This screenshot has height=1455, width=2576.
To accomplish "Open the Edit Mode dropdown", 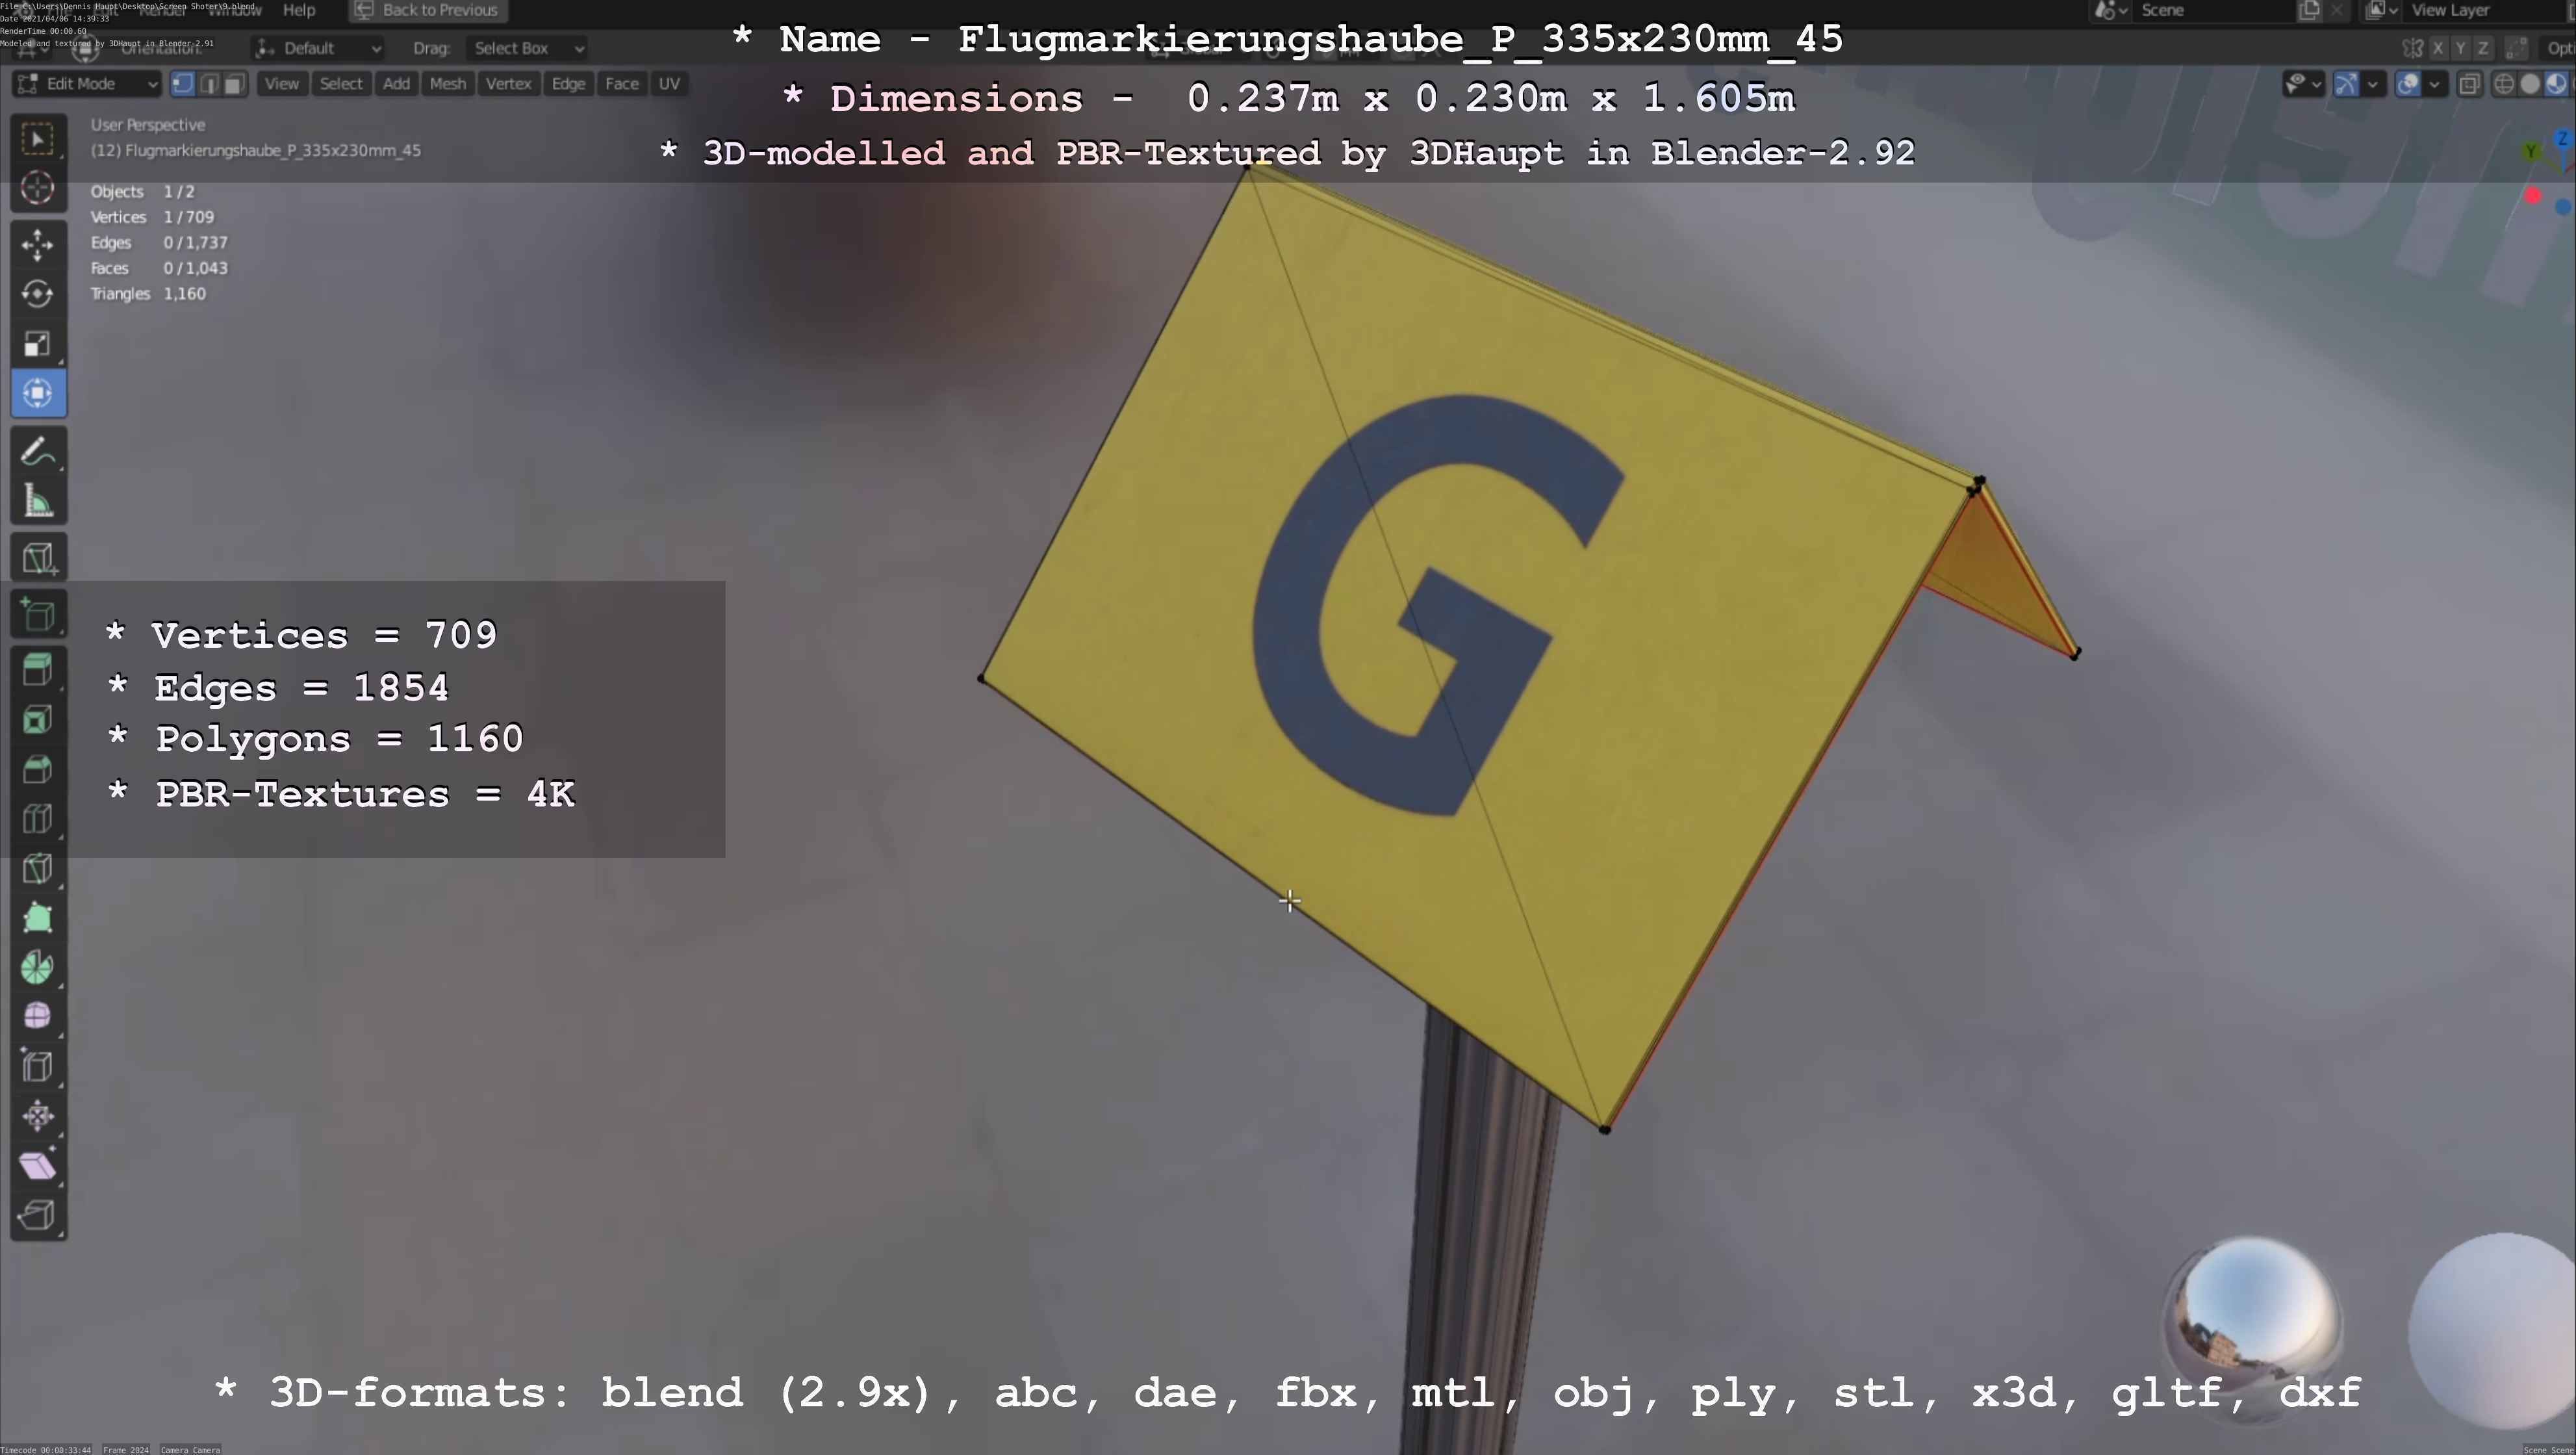I will (x=86, y=84).
